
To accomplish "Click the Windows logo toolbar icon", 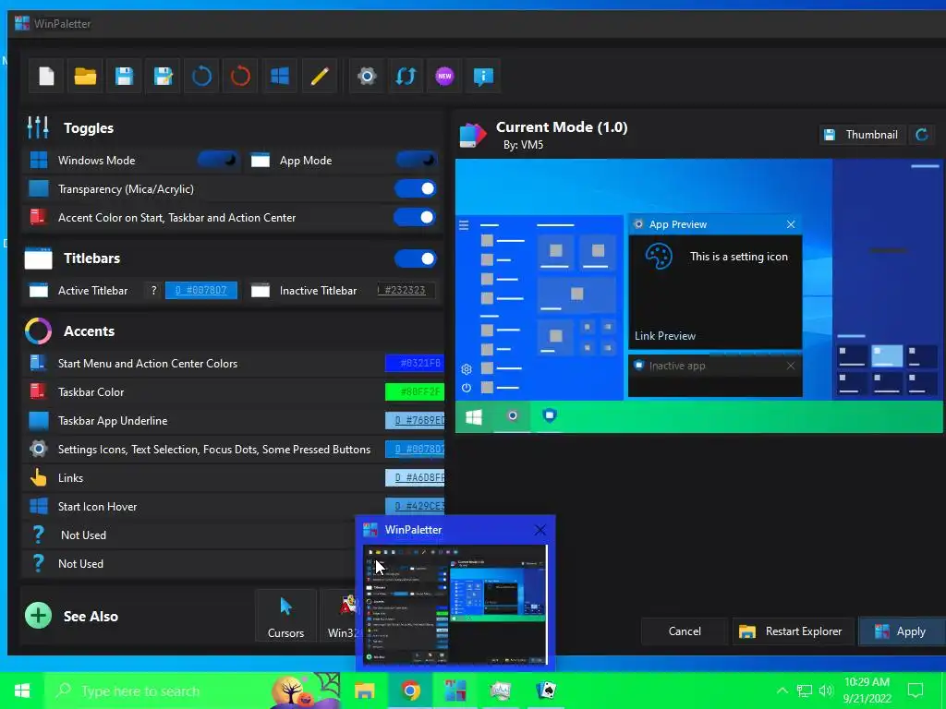I will coord(279,76).
